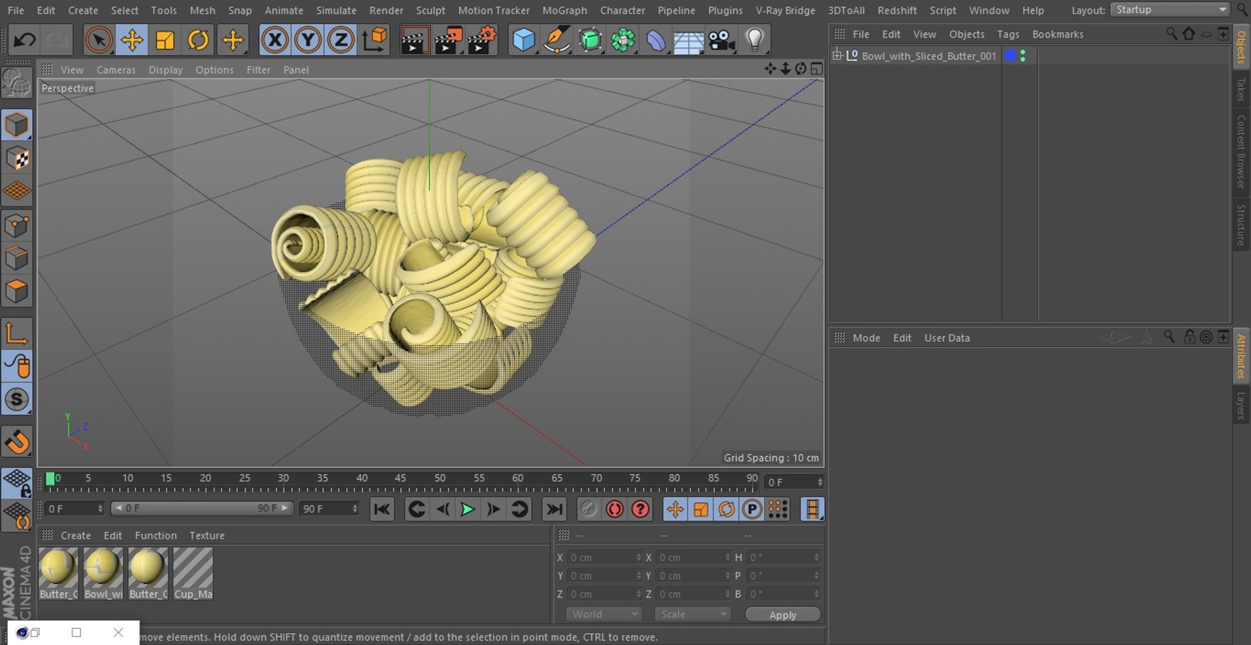Viewport: 1251px width, 645px height.
Task: Click blue layer color swatch of Bowl object
Action: (x=1010, y=55)
